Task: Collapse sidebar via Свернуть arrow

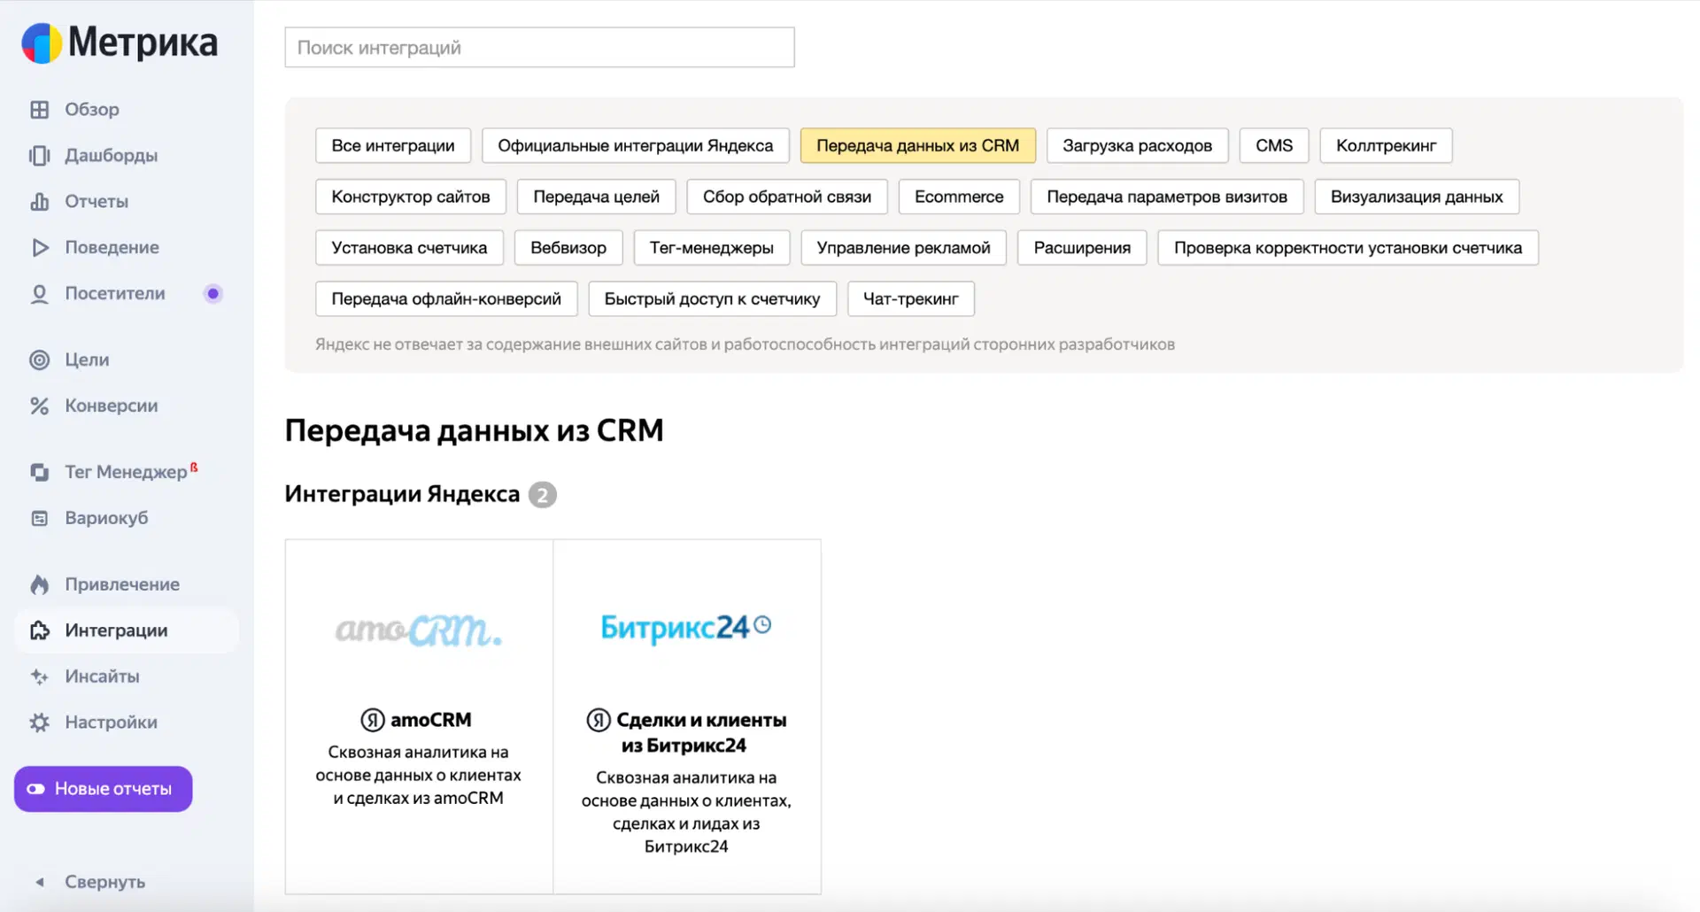Action: [39, 882]
